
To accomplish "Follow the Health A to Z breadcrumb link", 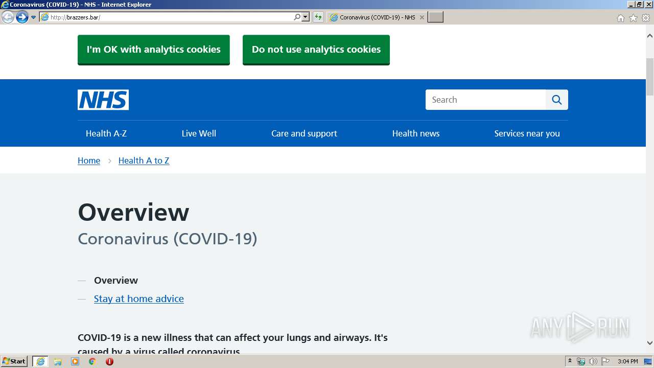I will 144,160.
